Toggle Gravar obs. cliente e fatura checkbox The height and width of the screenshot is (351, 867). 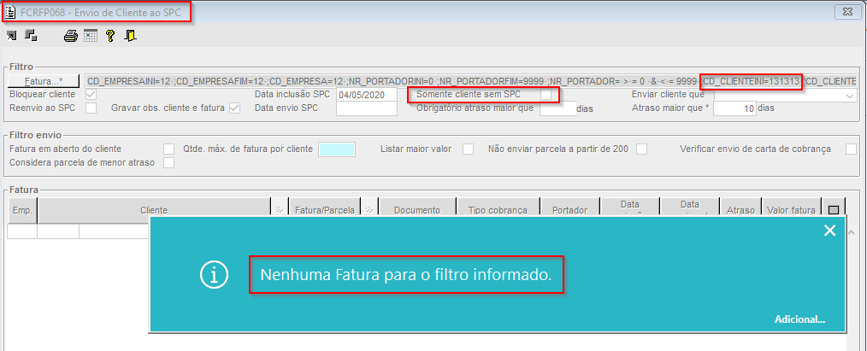235,108
